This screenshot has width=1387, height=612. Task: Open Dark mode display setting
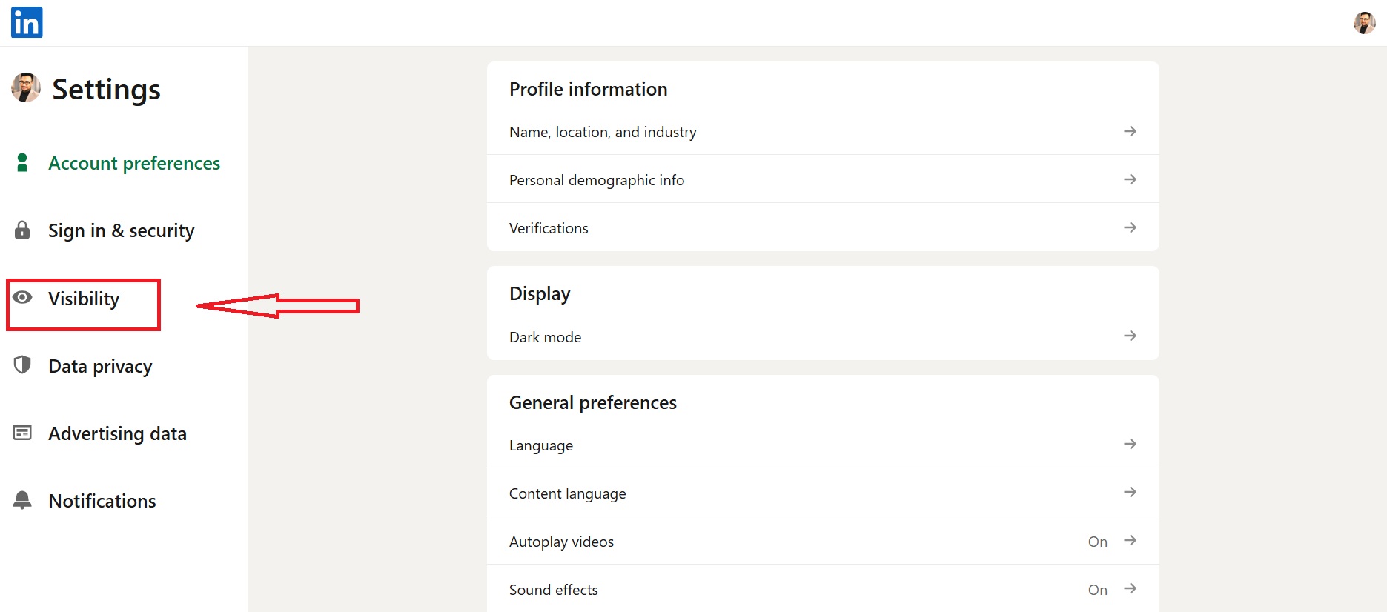823,336
